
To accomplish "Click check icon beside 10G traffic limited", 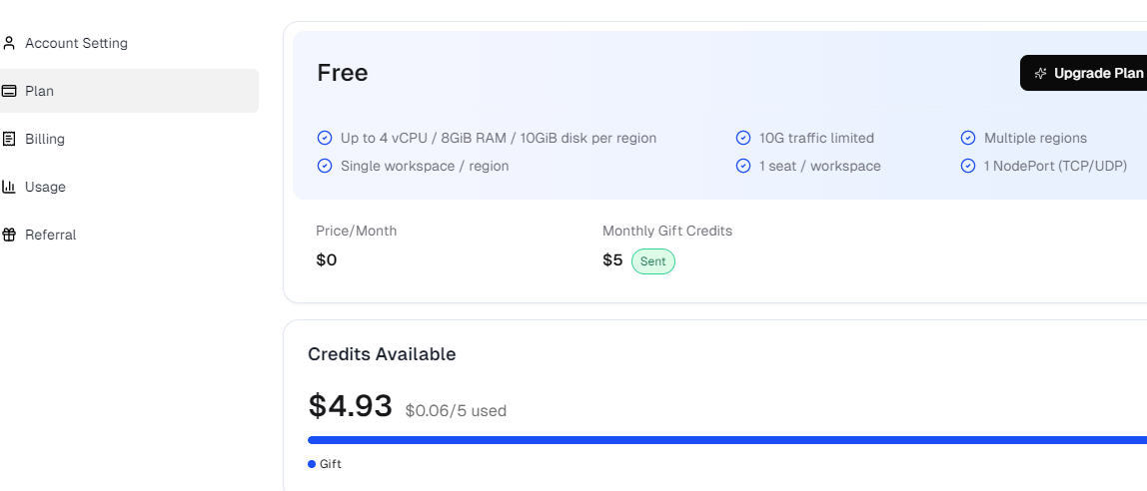I will click(x=743, y=138).
